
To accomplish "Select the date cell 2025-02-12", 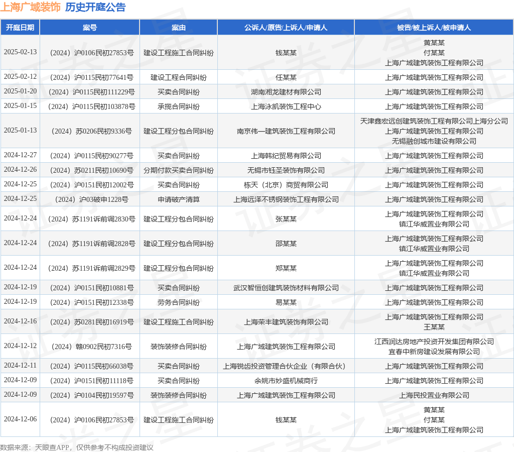I will click(20, 77).
